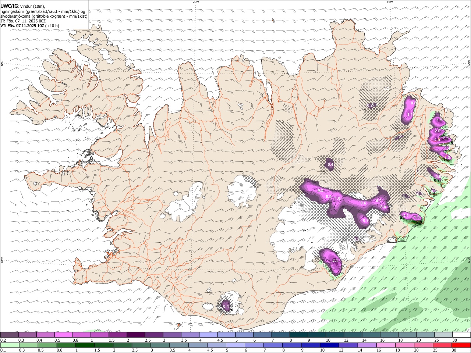This screenshot has width=471, height=353.
Task: Click the magenta snow-scale swatch between 1 and 1.5
Action: coord(100,335)
